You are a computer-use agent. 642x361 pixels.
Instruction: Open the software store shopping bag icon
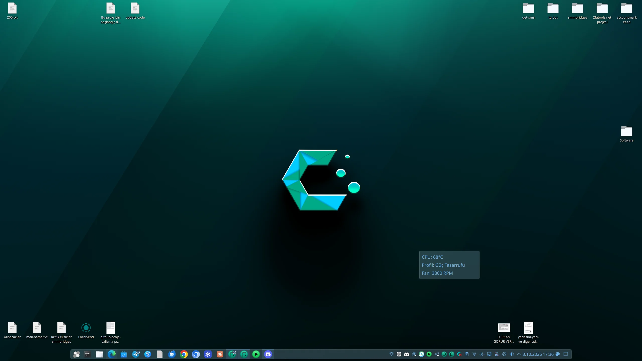pyautogui.click(x=124, y=354)
